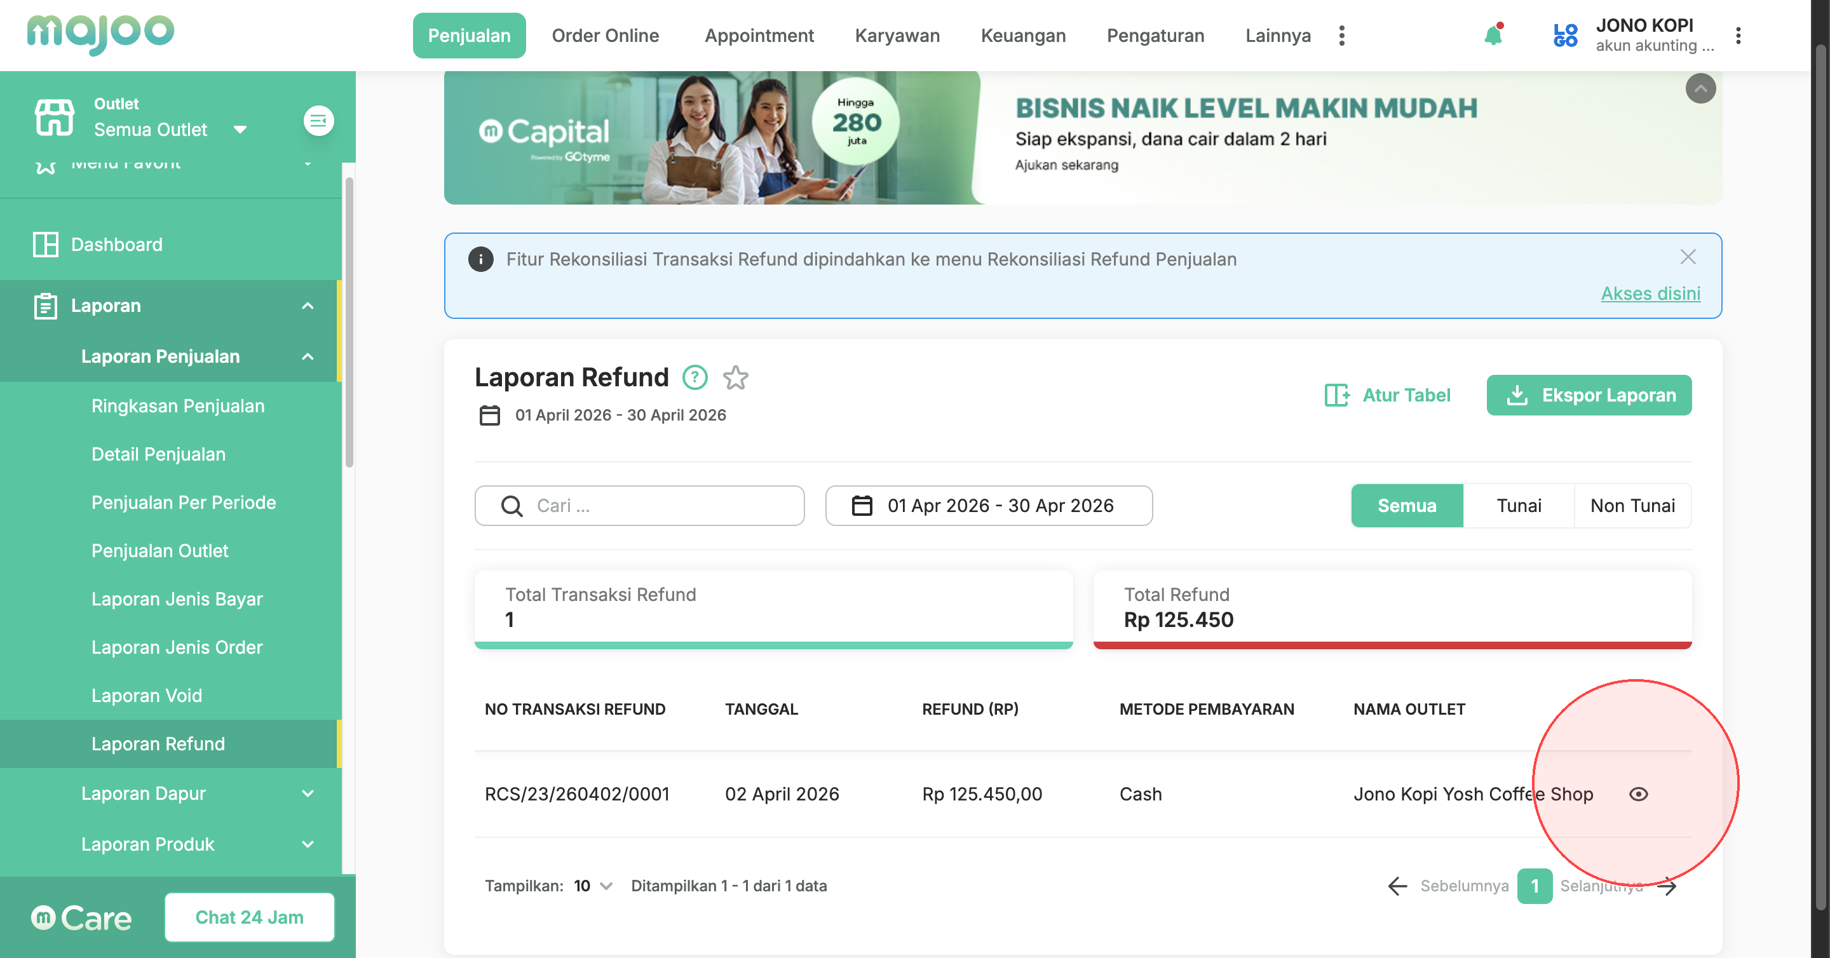
Task: Click the Cari search field
Action: point(639,506)
